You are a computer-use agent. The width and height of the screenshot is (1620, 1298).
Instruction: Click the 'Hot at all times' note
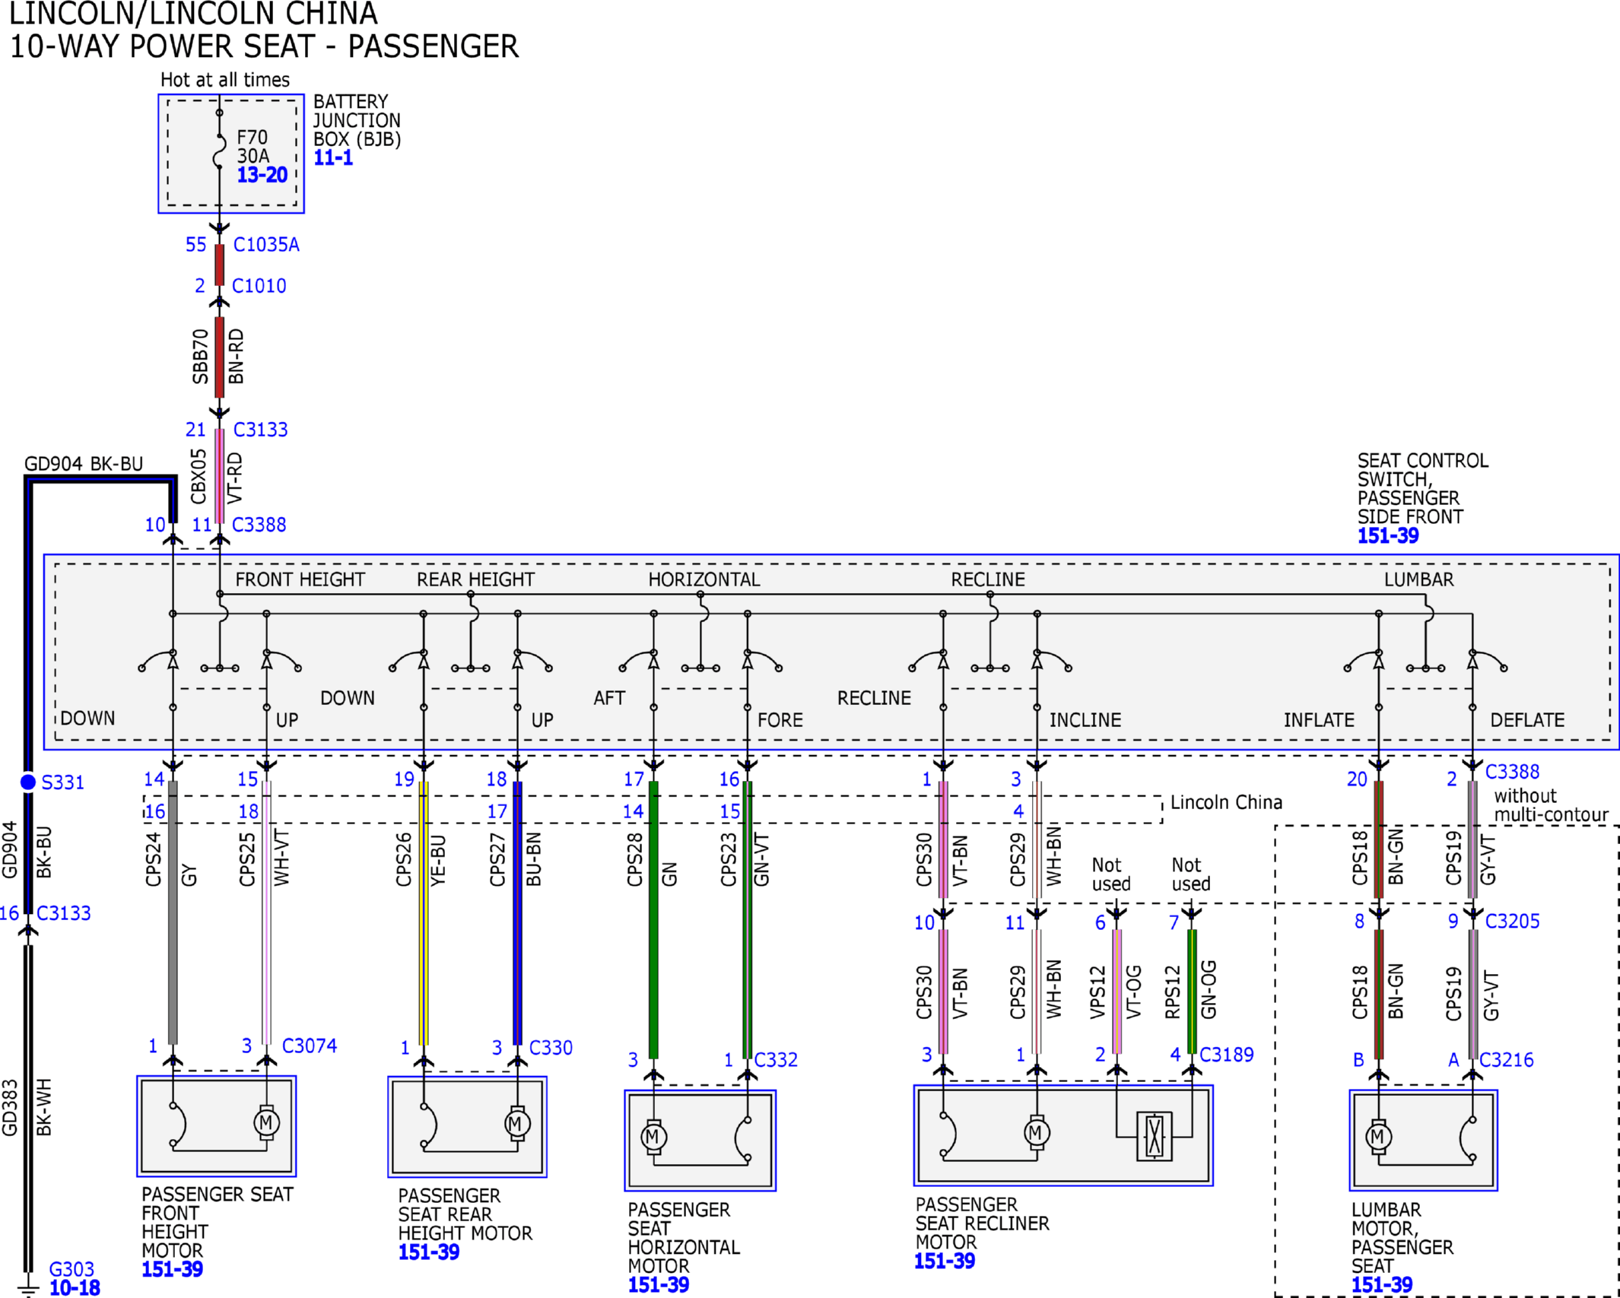click(225, 80)
